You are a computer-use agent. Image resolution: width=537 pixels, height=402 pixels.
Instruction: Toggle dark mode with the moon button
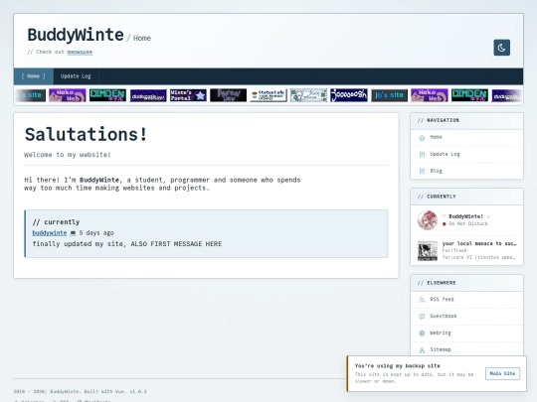click(502, 48)
